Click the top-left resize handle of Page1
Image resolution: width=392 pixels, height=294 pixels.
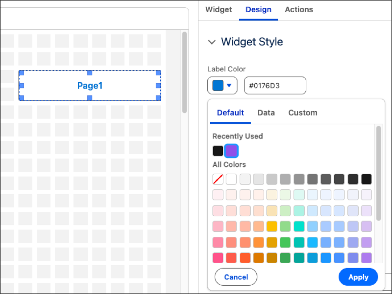22,73
